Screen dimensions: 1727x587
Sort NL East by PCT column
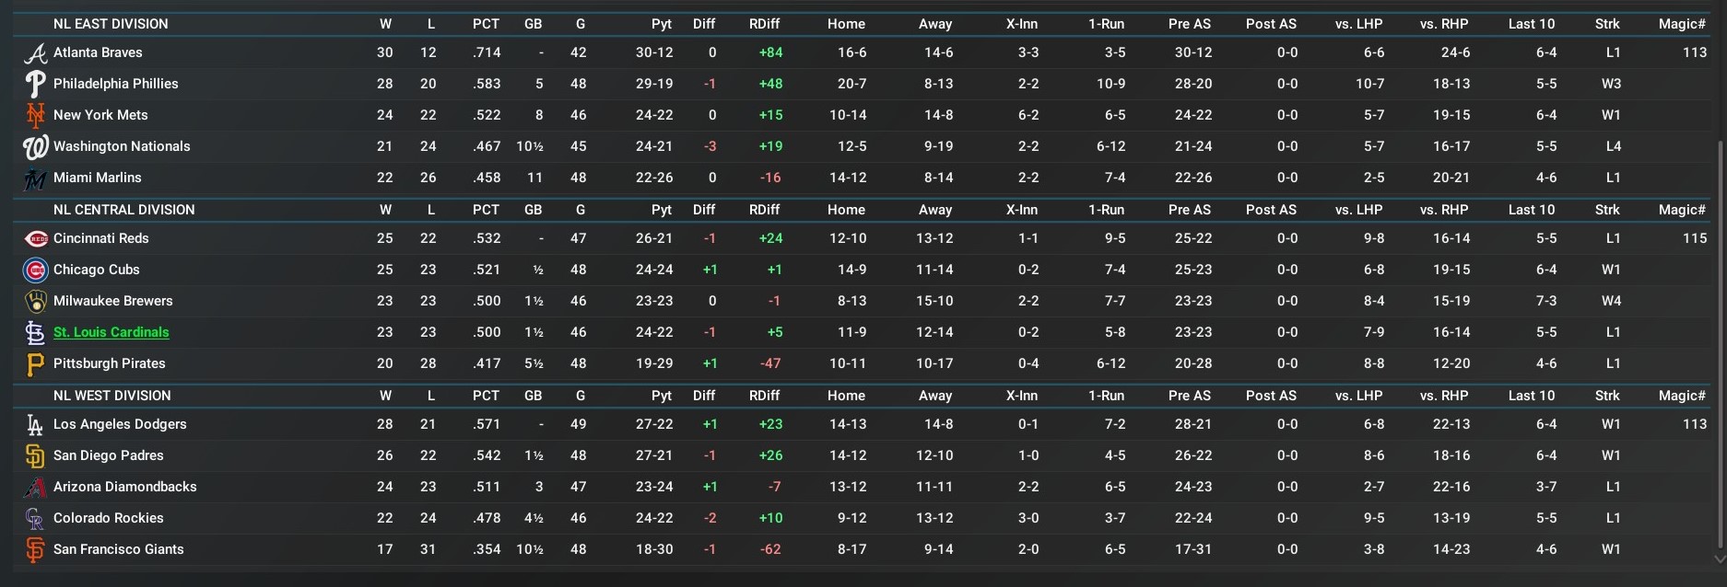click(486, 24)
